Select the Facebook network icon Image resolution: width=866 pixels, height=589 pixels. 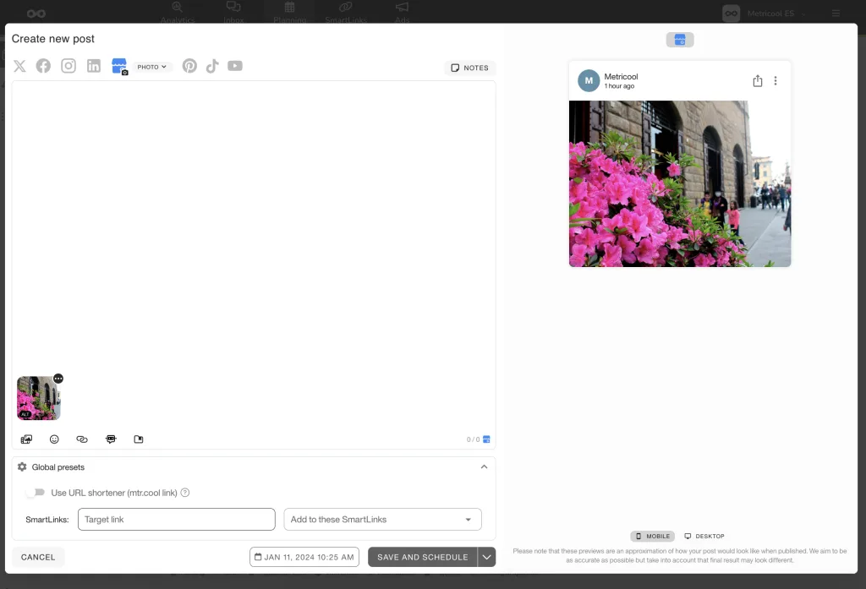click(43, 66)
